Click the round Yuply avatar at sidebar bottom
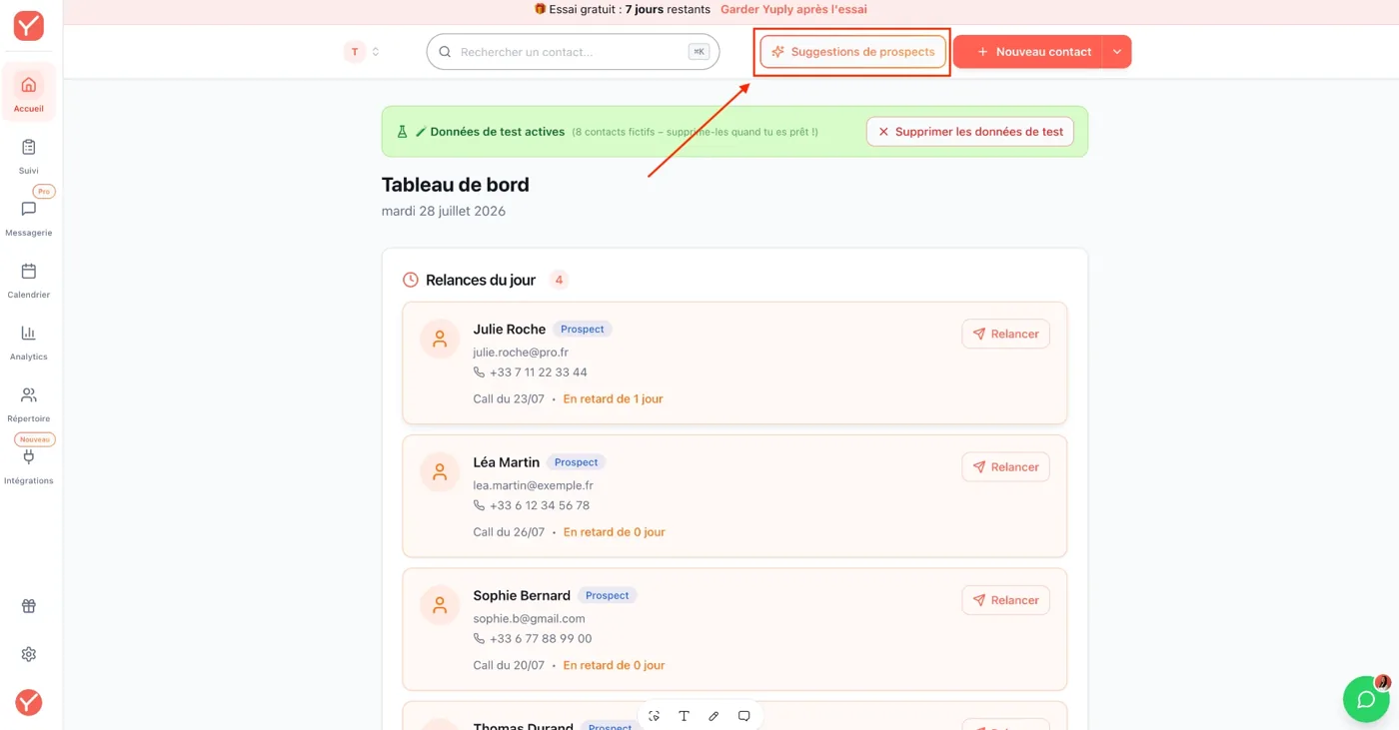This screenshot has width=1399, height=730. pyautogui.click(x=29, y=702)
